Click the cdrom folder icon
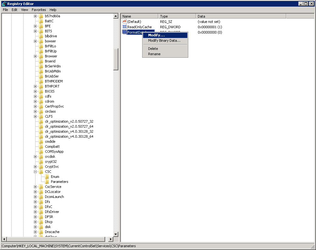 41,101
